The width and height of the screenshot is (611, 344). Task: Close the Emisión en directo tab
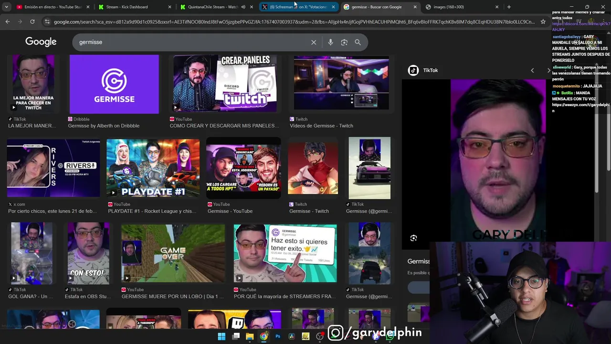click(x=88, y=7)
